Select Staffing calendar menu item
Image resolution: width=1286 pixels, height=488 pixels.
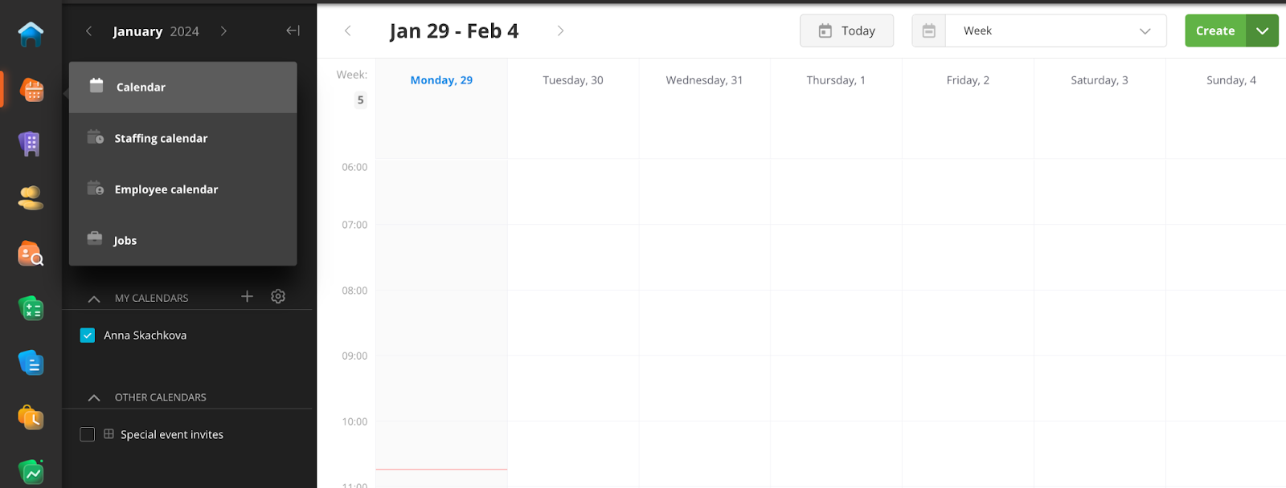[x=161, y=138]
